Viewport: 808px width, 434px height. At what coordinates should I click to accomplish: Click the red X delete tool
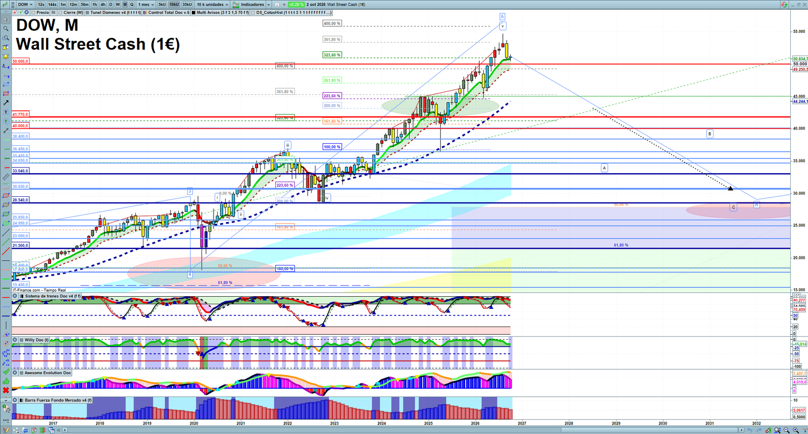[6, 390]
